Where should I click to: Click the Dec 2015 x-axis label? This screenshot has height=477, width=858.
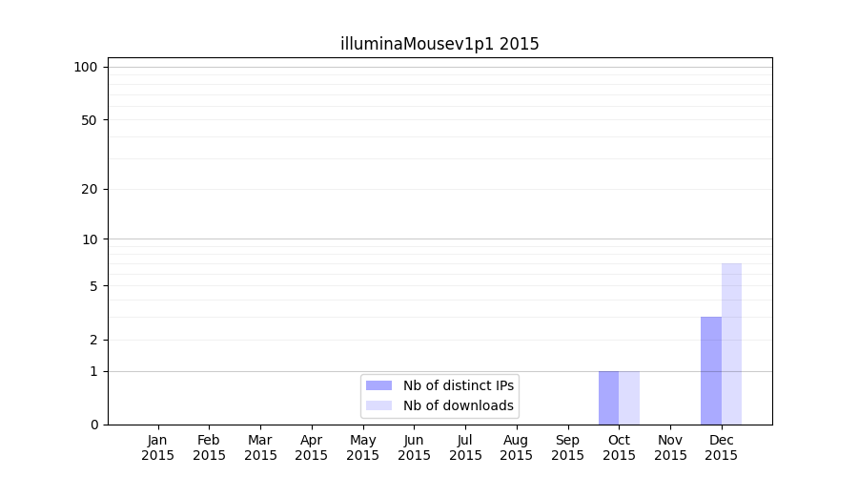tap(722, 447)
